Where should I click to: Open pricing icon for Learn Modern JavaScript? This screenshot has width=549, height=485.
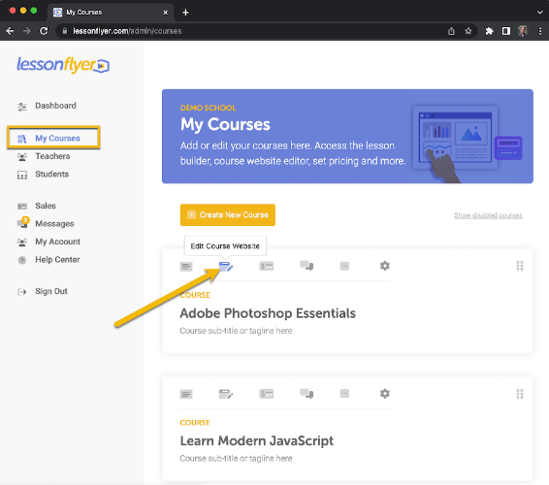pyautogui.click(x=267, y=394)
